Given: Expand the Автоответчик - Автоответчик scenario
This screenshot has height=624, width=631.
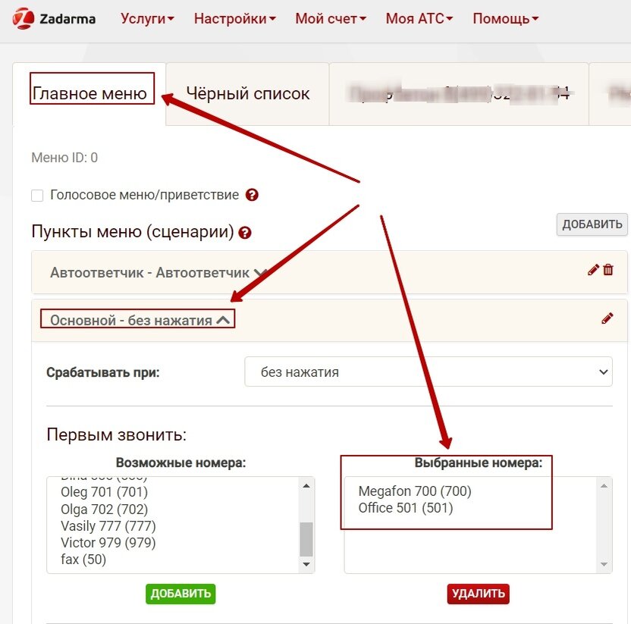Looking at the screenshot, I should click(159, 273).
